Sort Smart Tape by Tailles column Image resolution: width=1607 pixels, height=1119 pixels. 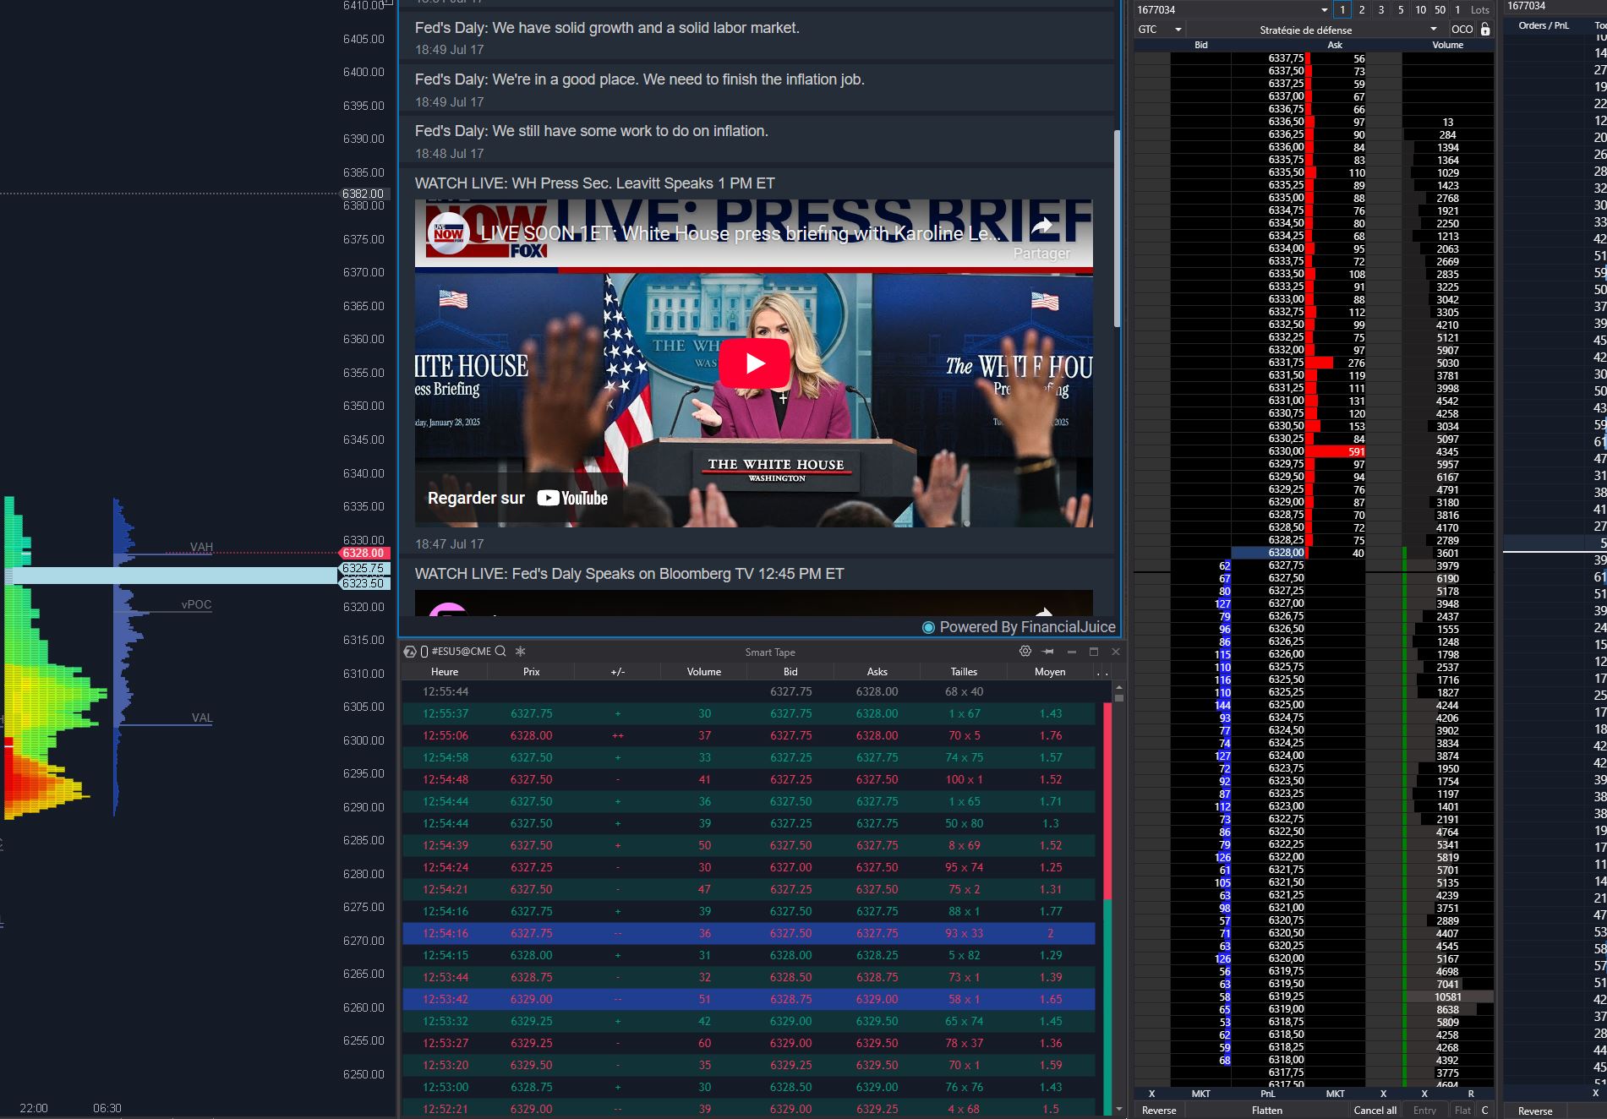964,672
